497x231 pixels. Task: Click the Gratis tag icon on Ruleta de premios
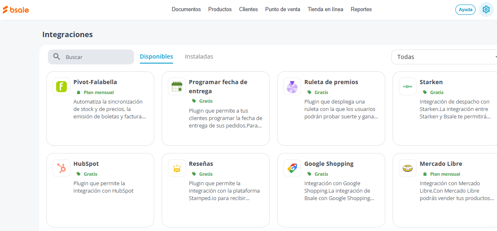click(x=309, y=92)
